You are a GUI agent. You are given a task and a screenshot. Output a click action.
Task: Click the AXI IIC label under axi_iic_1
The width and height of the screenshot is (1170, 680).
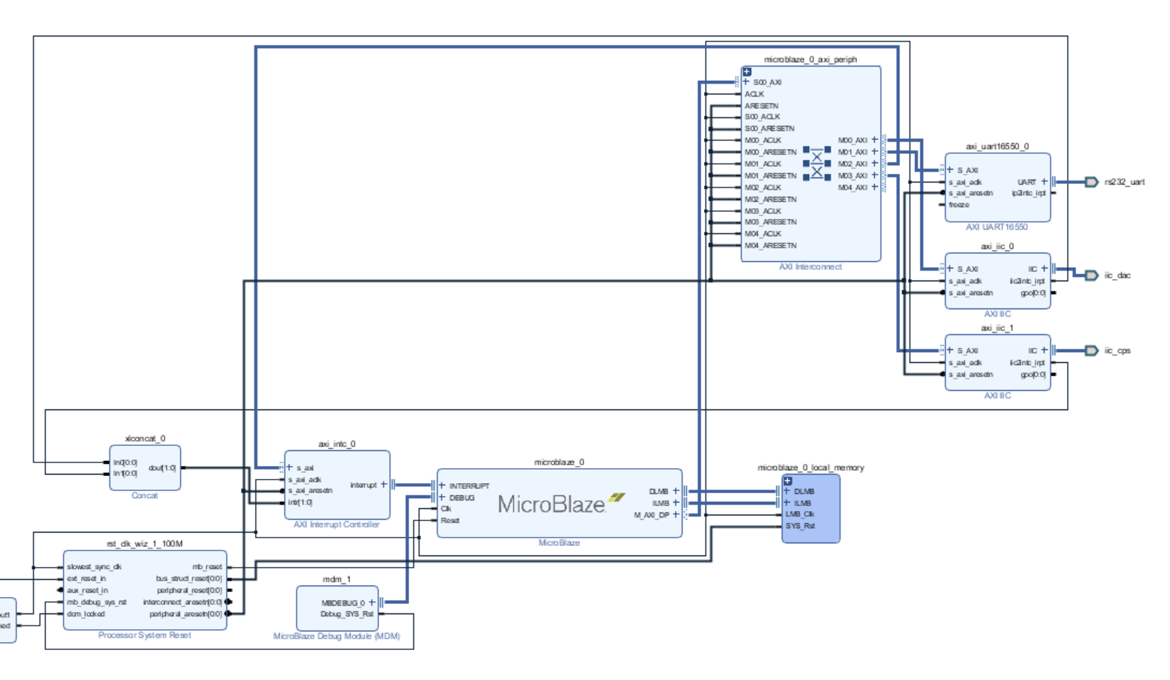(x=997, y=396)
